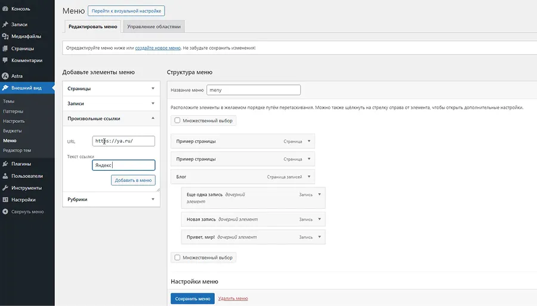Viewport: 537px width, 306px height.
Task: Click the Еще одна запись item title
Action: (205, 194)
